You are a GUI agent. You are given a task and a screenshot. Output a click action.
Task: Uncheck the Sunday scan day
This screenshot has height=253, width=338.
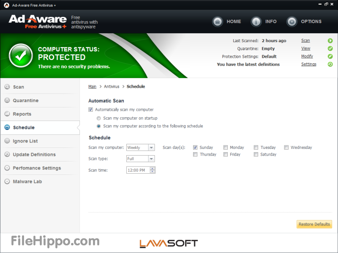coord(195,147)
